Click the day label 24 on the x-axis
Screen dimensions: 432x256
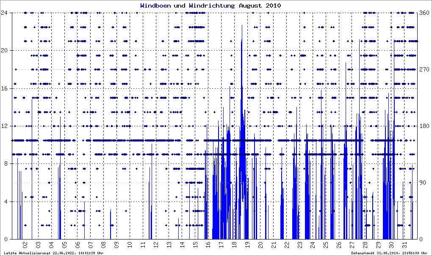(313, 245)
